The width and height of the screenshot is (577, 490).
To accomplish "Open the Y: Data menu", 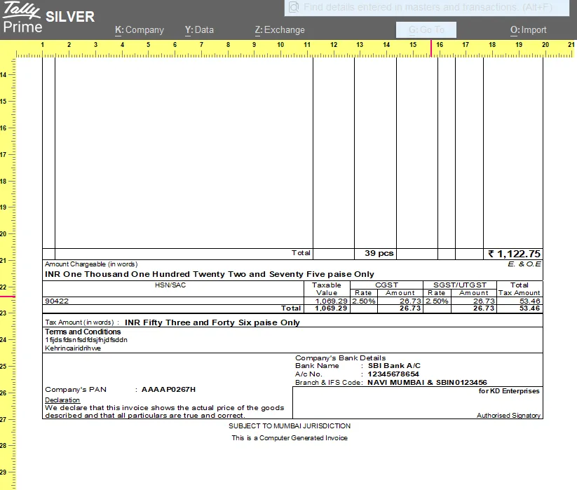I will tap(198, 30).
